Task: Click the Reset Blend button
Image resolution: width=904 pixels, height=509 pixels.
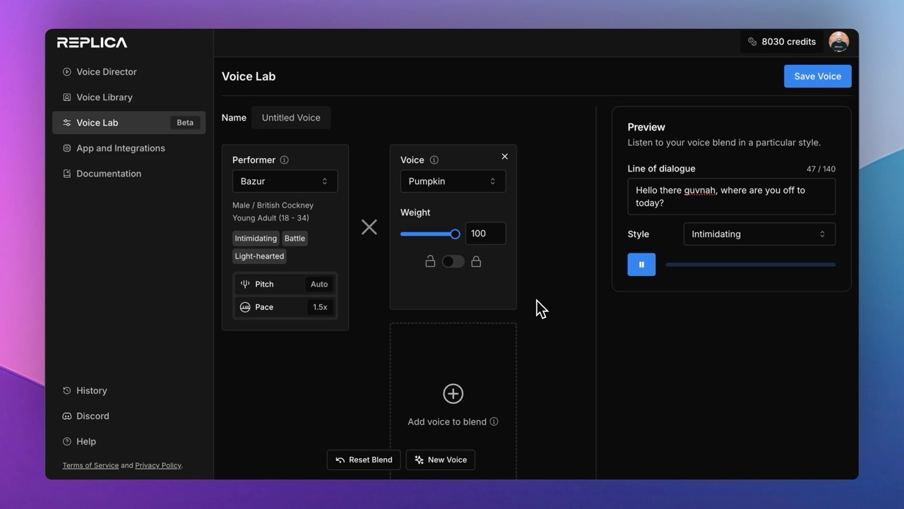Action: (364, 460)
